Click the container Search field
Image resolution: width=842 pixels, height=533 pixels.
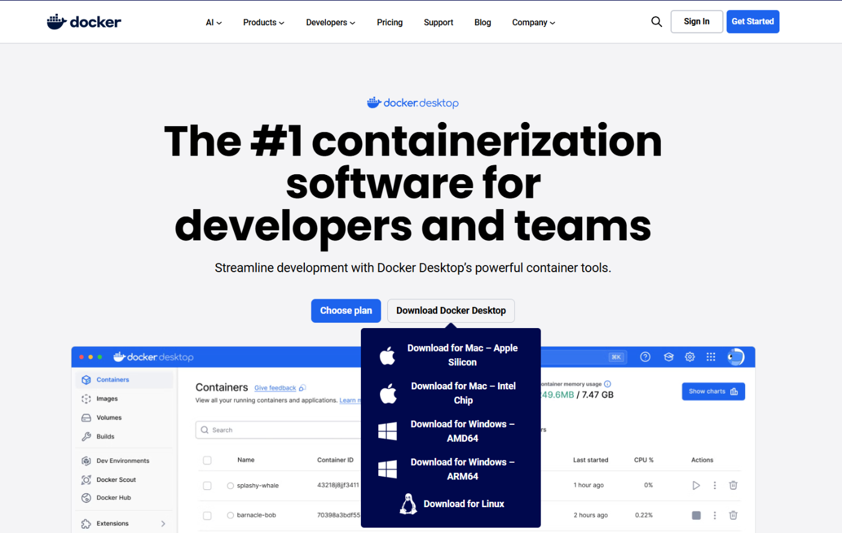pos(278,430)
